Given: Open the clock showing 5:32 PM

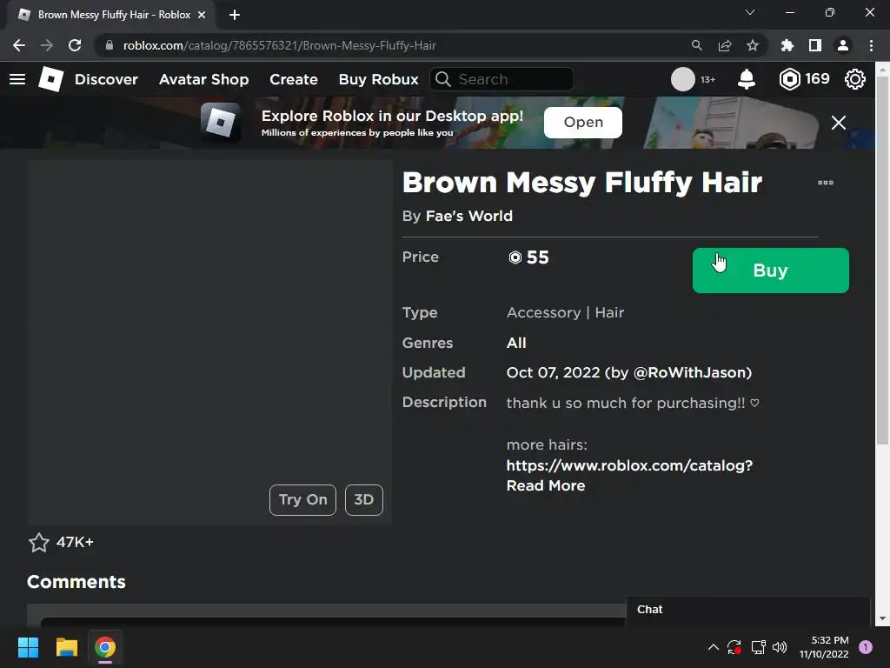Looking at the screenshot, I should [x=824, y=647].
